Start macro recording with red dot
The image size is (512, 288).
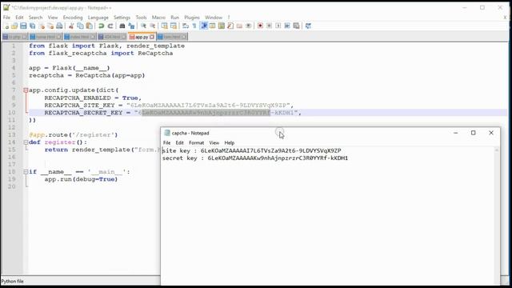pos(260,26)
